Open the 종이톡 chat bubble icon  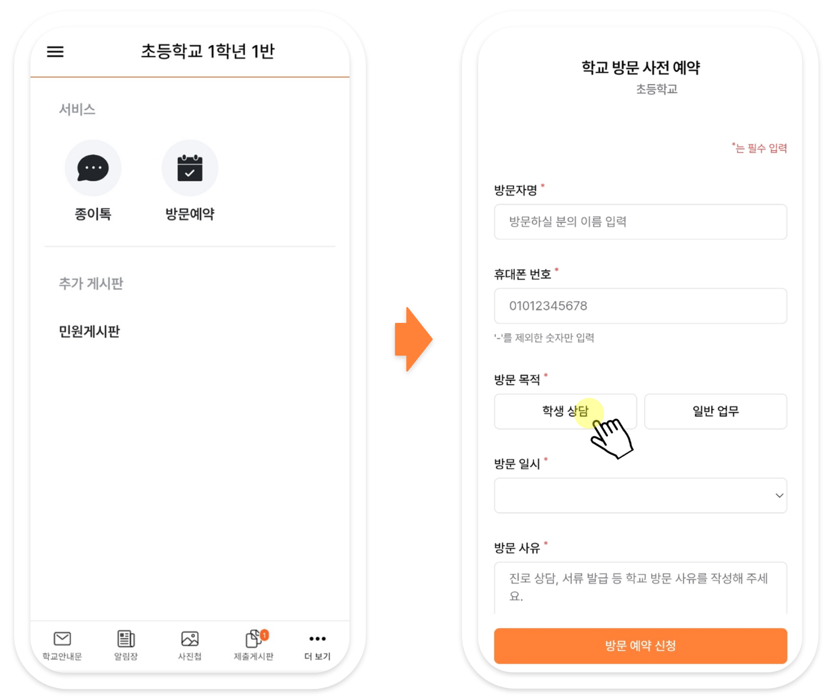(x=93, y=168)
